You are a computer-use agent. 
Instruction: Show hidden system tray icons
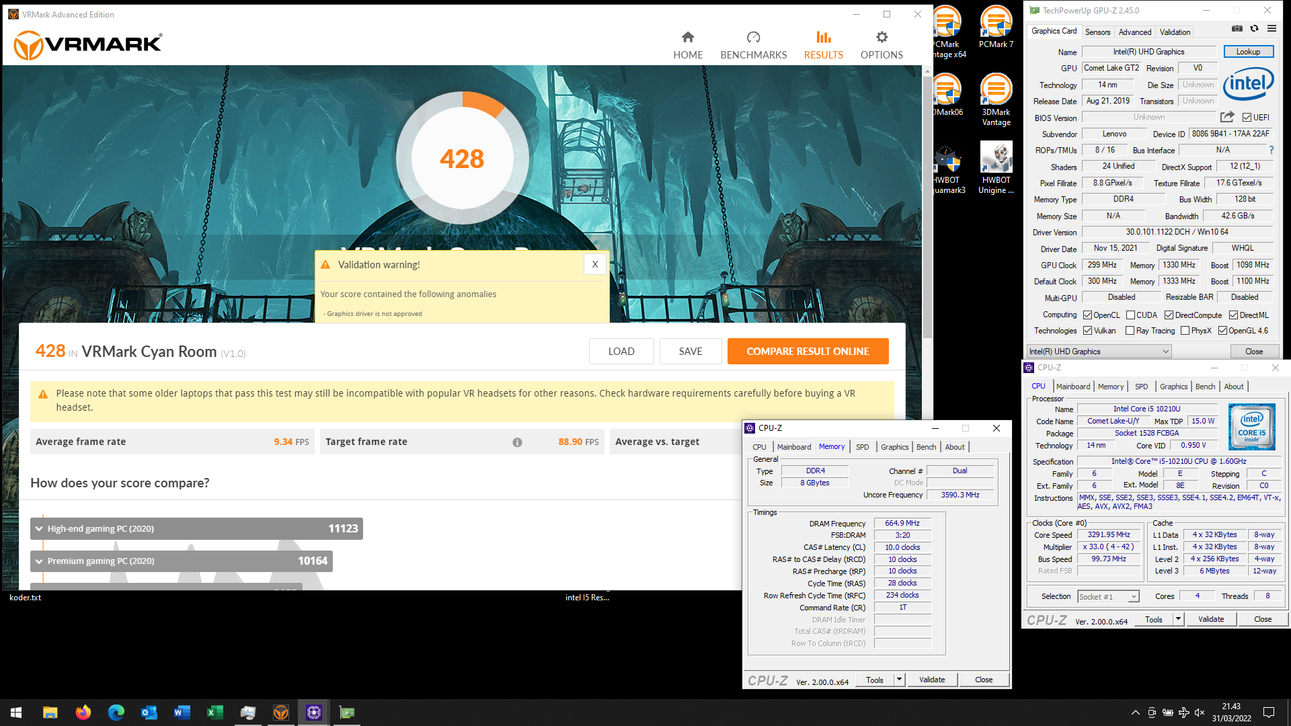coord(1135,713)
